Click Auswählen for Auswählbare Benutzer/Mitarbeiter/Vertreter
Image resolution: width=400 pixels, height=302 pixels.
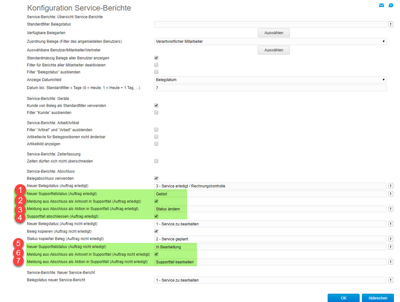[273, 50]
